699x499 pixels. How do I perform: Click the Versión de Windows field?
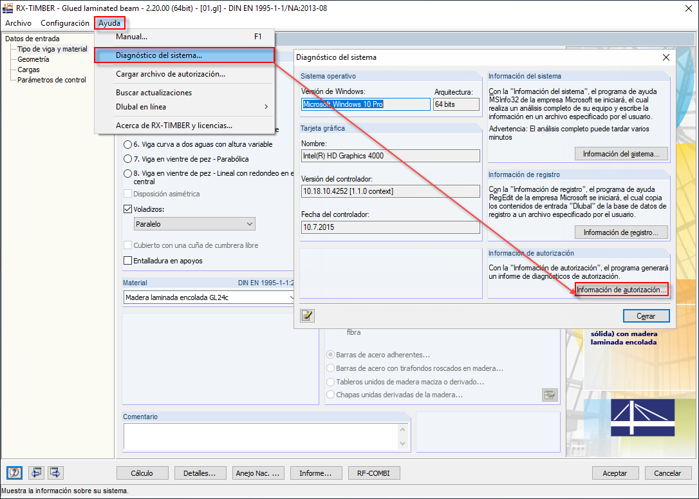366,104
